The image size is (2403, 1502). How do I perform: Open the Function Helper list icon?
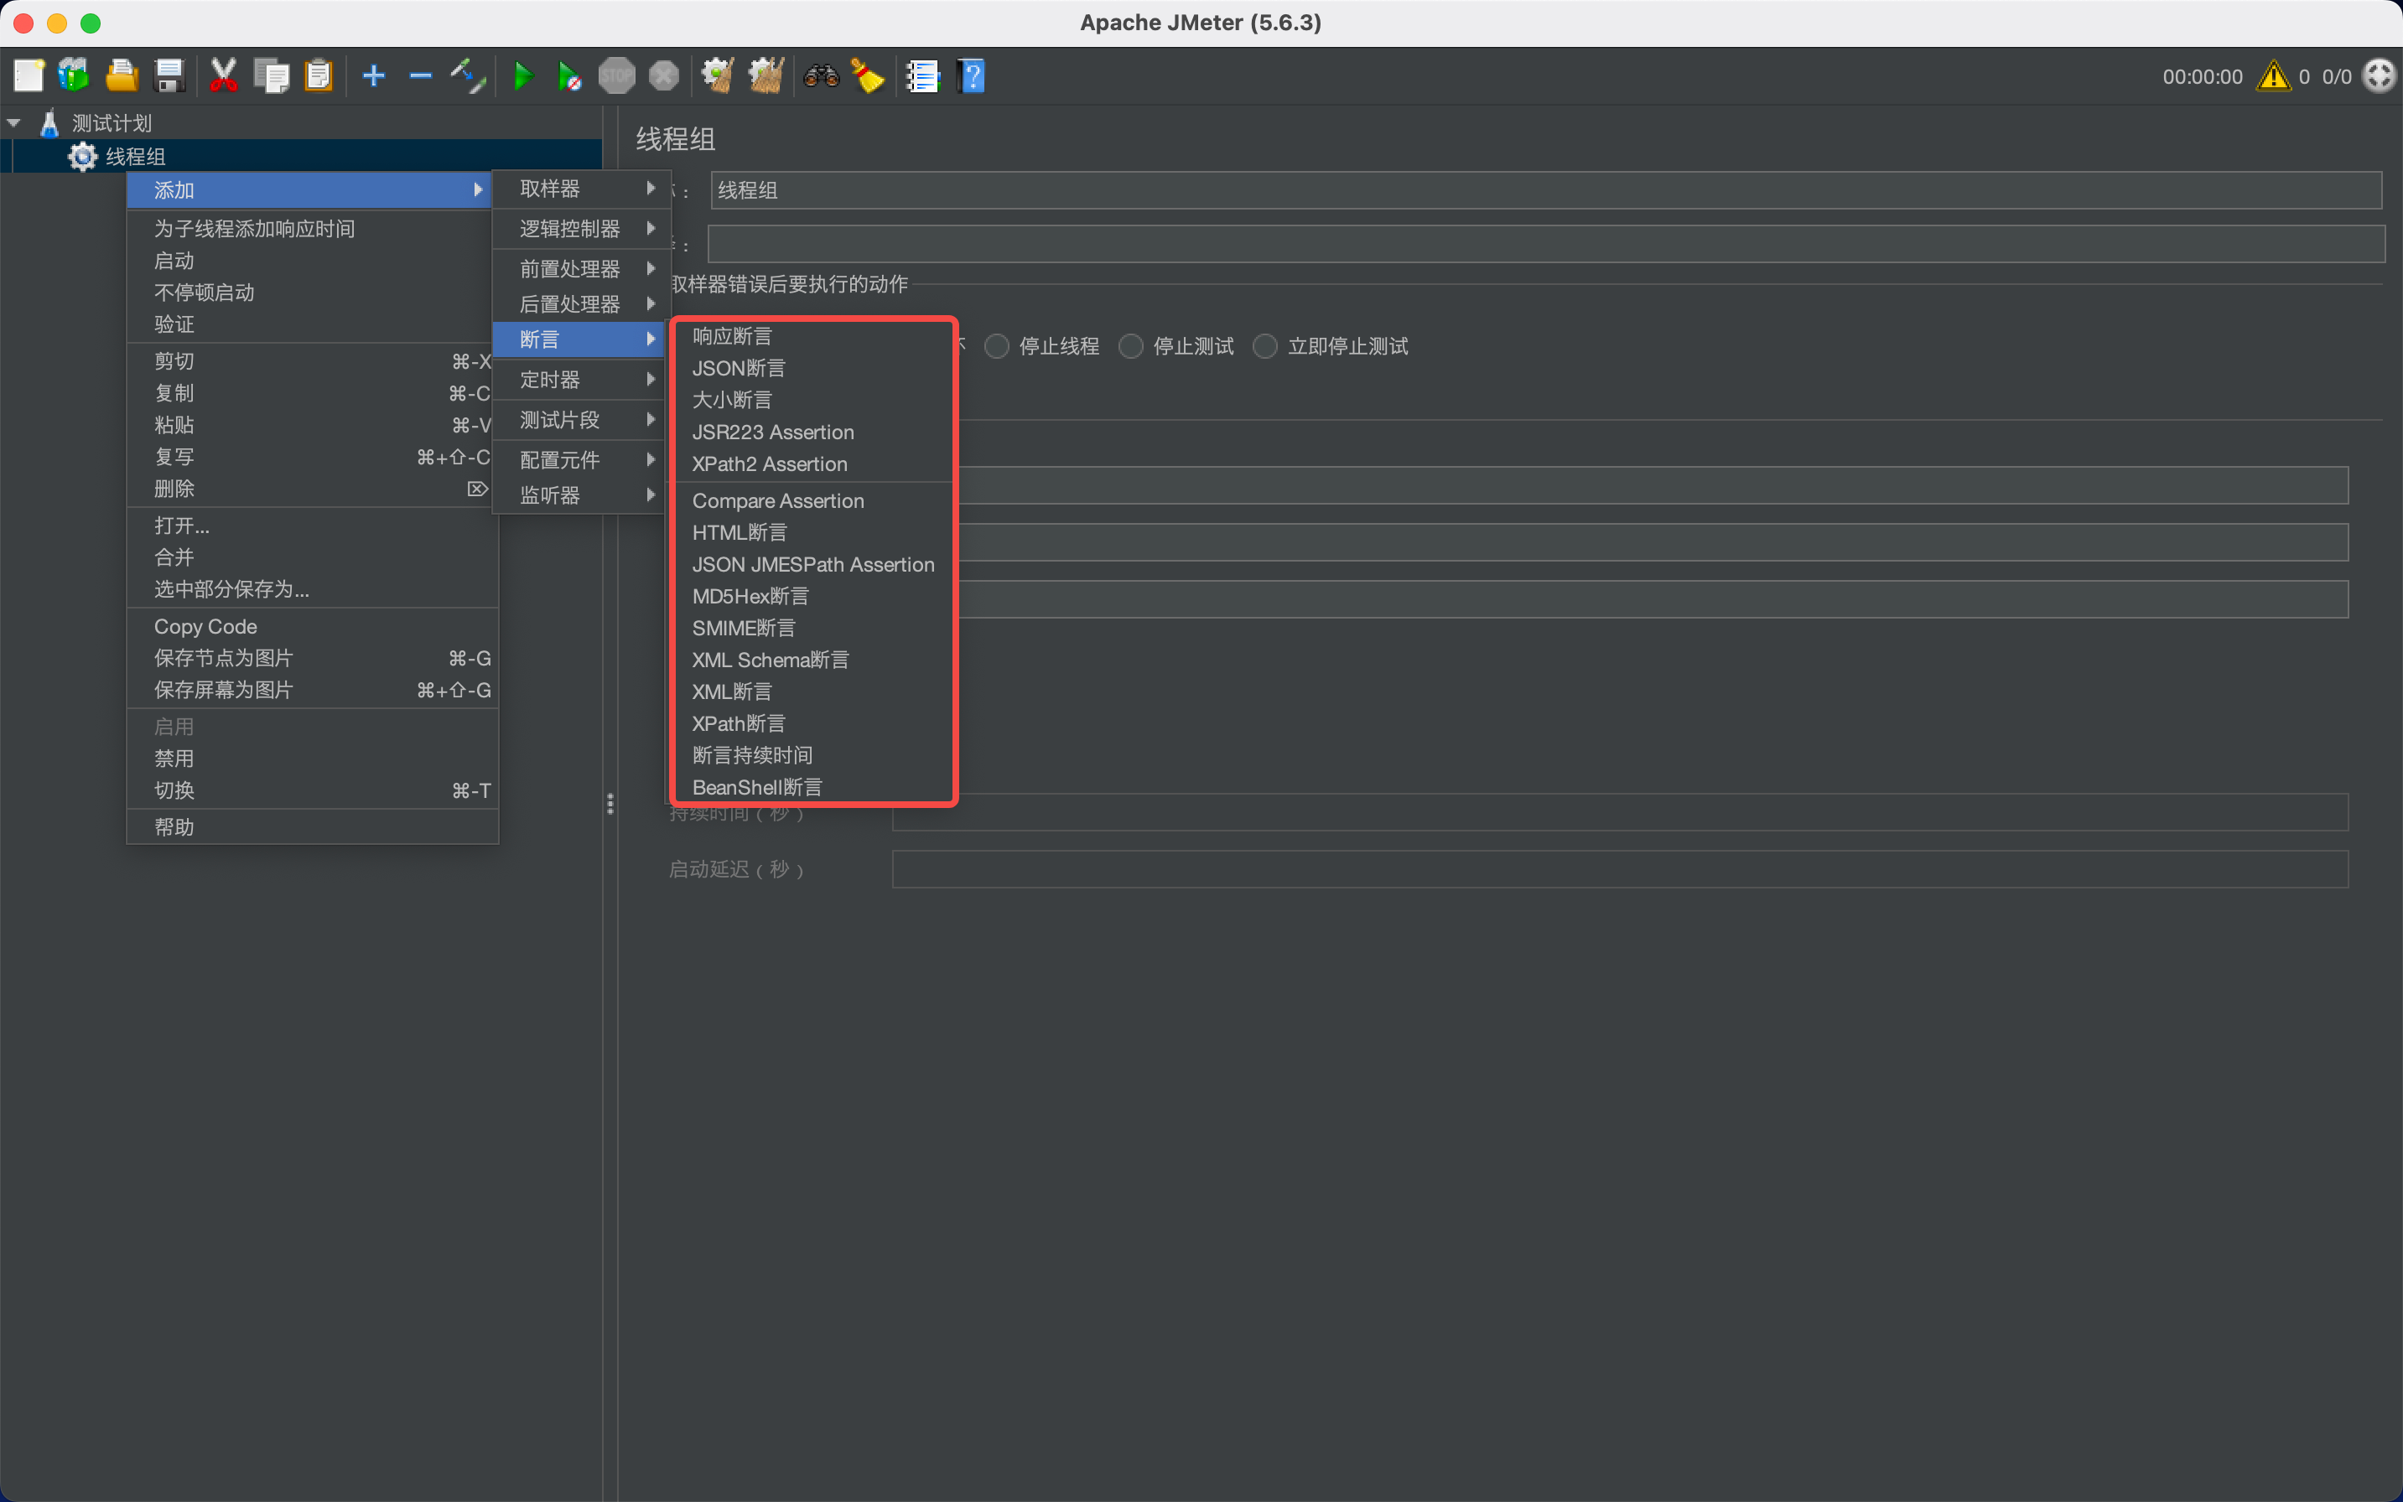[922, 75]
